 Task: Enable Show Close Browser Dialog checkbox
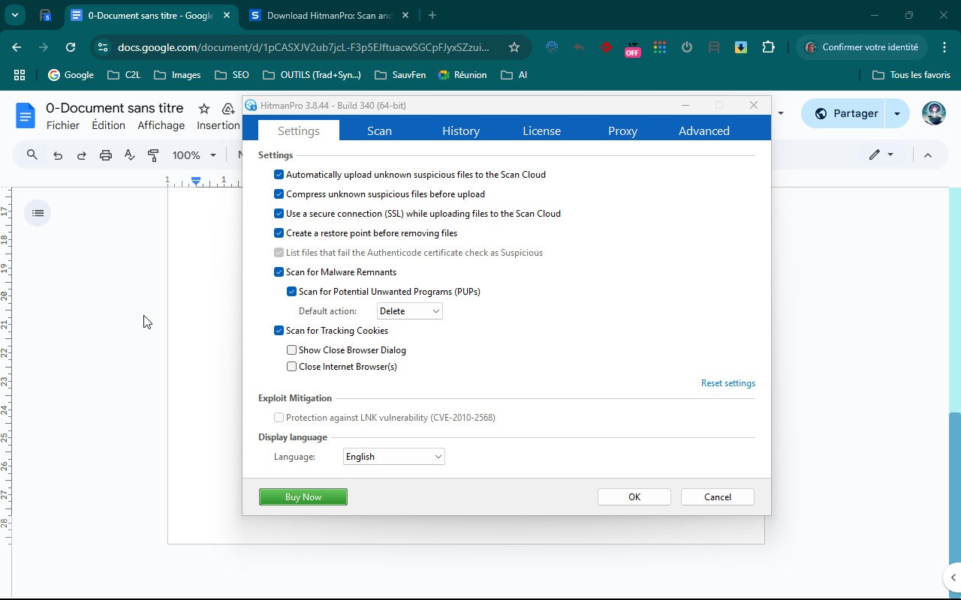(x=292, y=350)
